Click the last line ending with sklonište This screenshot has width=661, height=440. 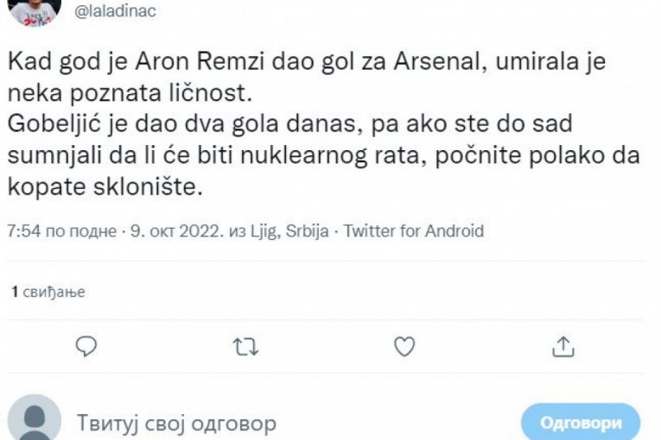click(x=104, y=188)
